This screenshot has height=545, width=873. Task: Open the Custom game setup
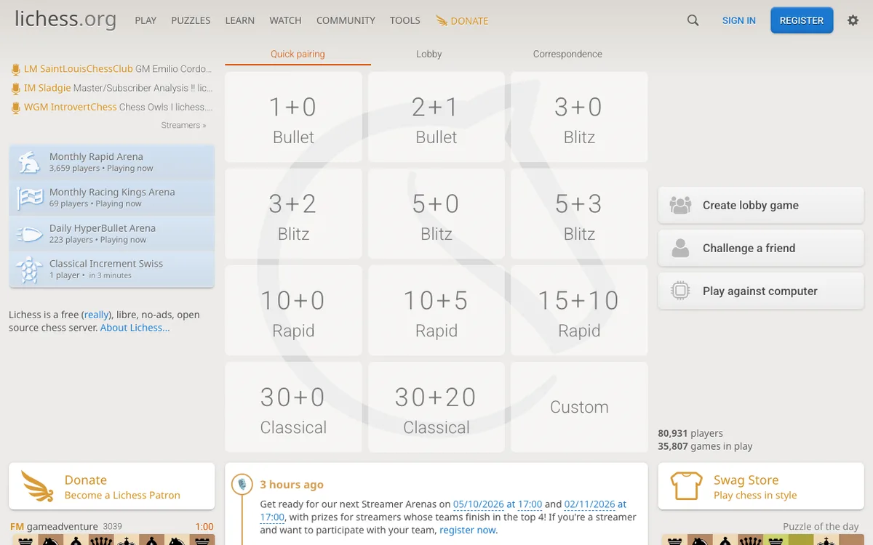pyautogui.click(x=579, y=407)
